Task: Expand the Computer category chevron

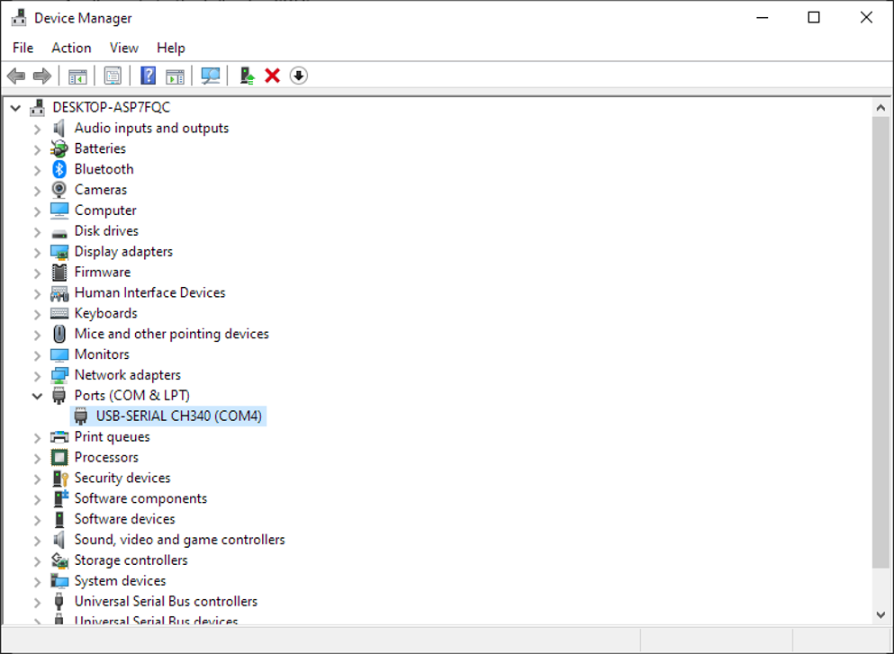Action: tap(37, 212)
